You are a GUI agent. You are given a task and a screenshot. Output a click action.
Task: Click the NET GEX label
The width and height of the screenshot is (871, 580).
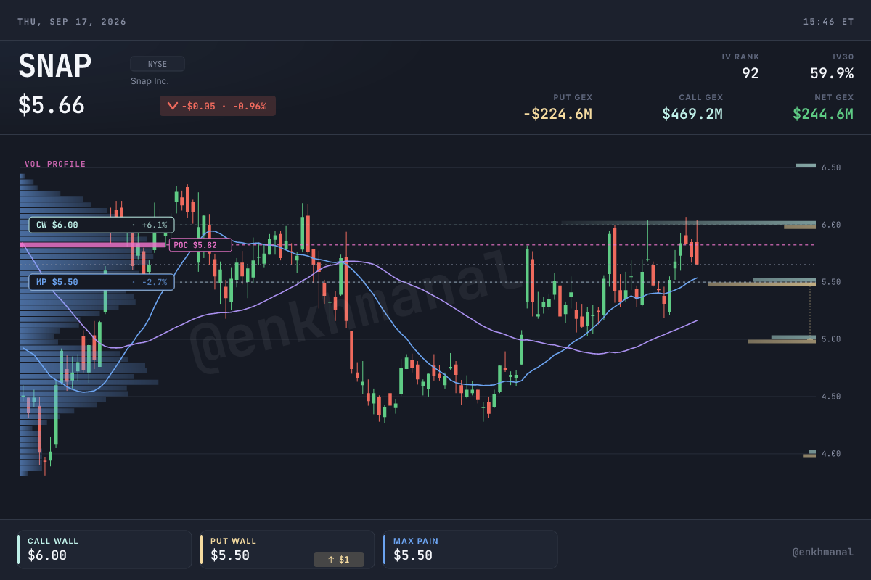click(834, 97)
